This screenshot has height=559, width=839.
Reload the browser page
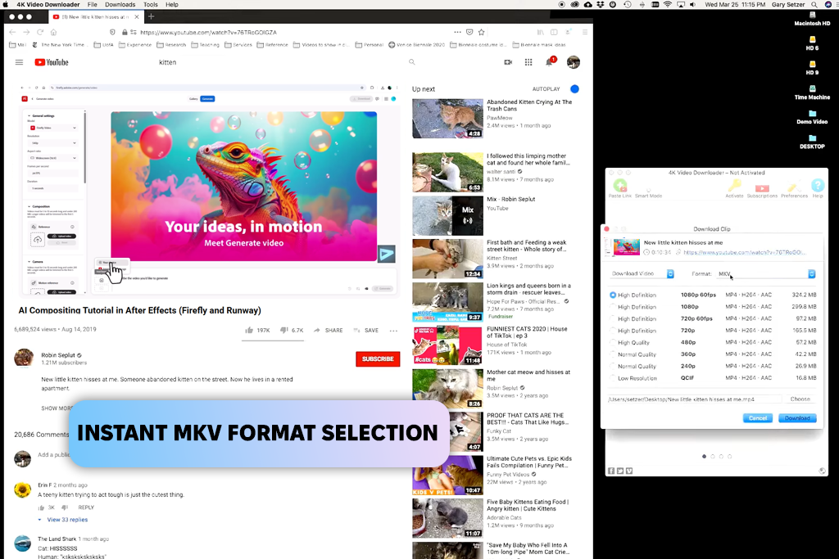tap(39, 32)
